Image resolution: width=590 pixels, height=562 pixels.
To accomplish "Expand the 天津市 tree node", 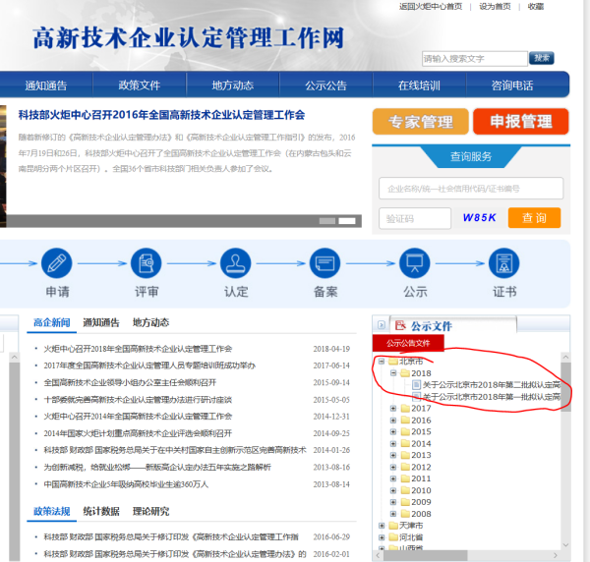I will point(382,526).
